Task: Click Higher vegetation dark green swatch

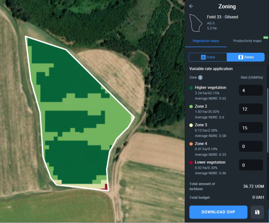Action: click(x=191, y=88)
